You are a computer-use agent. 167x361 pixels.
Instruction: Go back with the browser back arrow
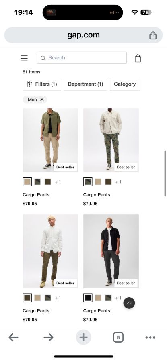click(13, 337)
